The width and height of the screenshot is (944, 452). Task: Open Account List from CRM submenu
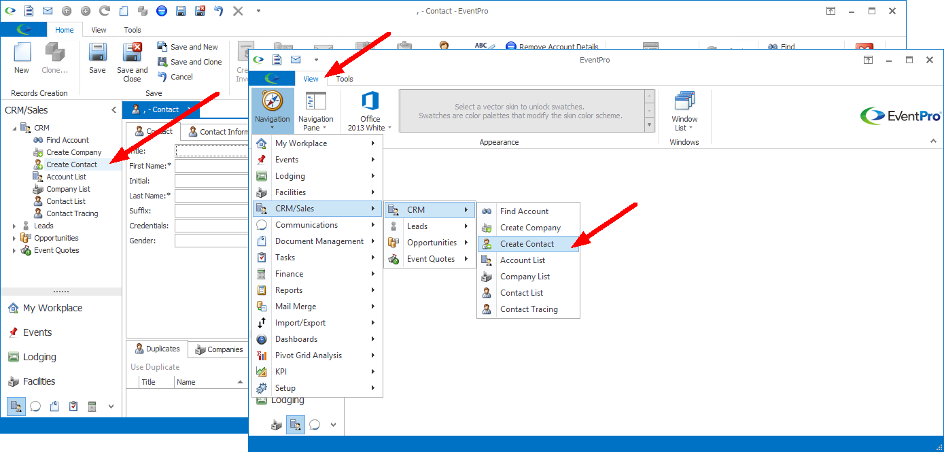click(x=528, y=260)
